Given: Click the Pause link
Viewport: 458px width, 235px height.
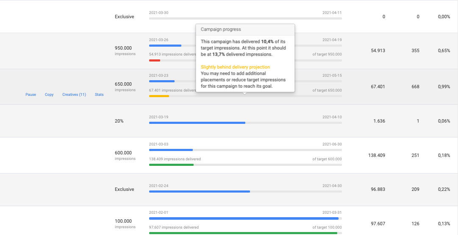Looking at the screenshot, I should point(31,95).
